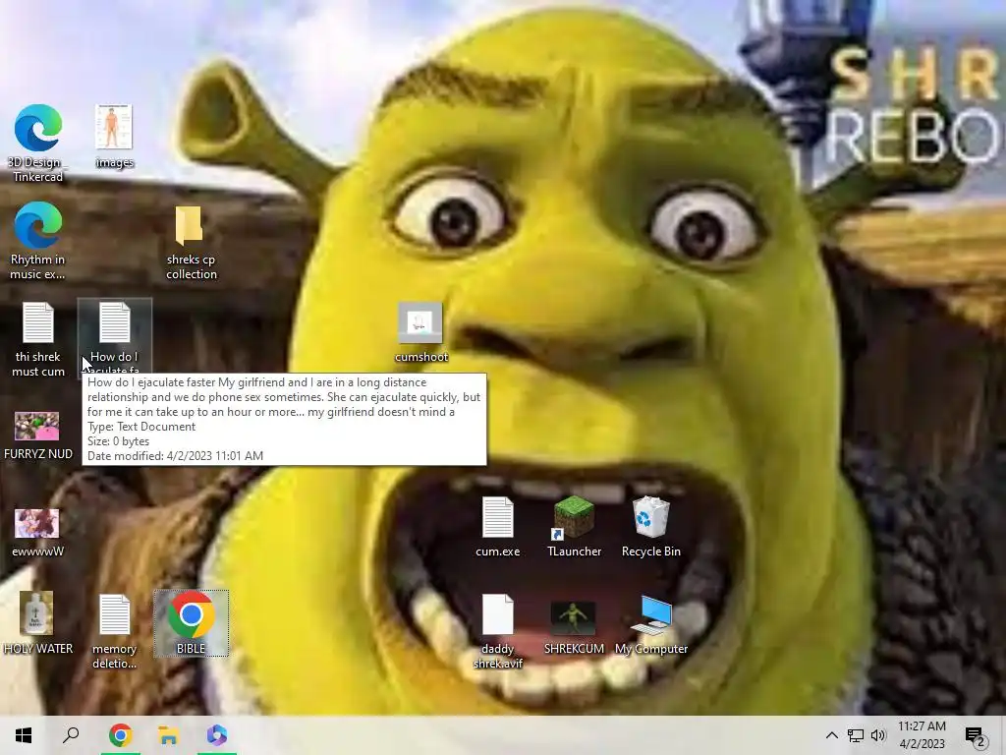
Task: Select the 'thi shrek must cum' text file
Action: point(38,339)
